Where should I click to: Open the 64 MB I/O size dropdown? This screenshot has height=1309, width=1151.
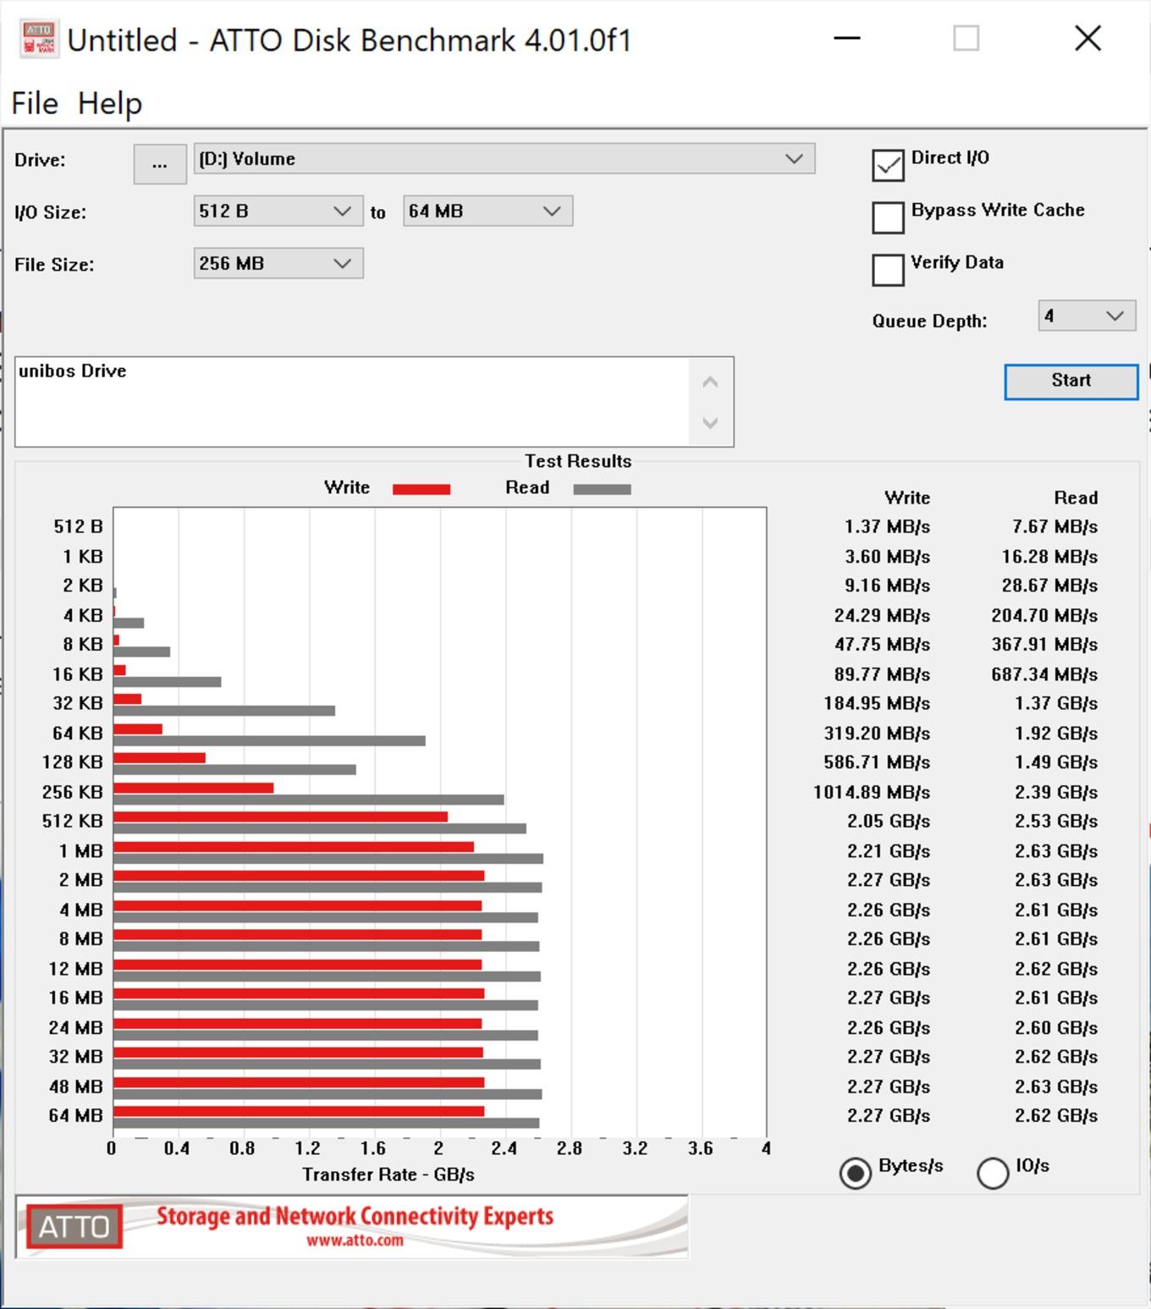pos(487,211)
